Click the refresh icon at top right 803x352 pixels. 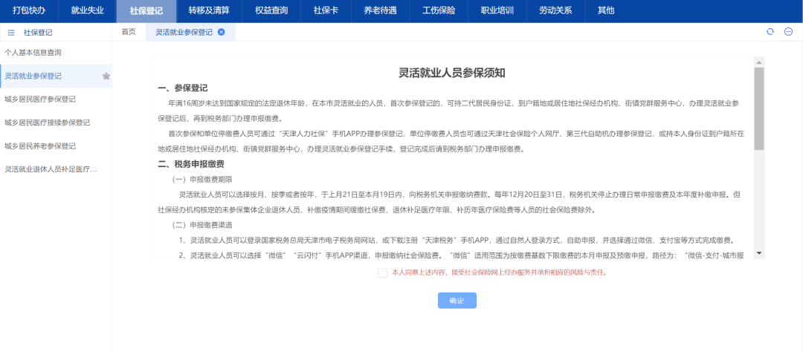770,32
